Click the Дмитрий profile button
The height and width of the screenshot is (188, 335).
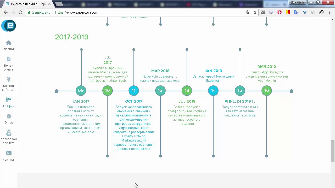click(298, 2)
